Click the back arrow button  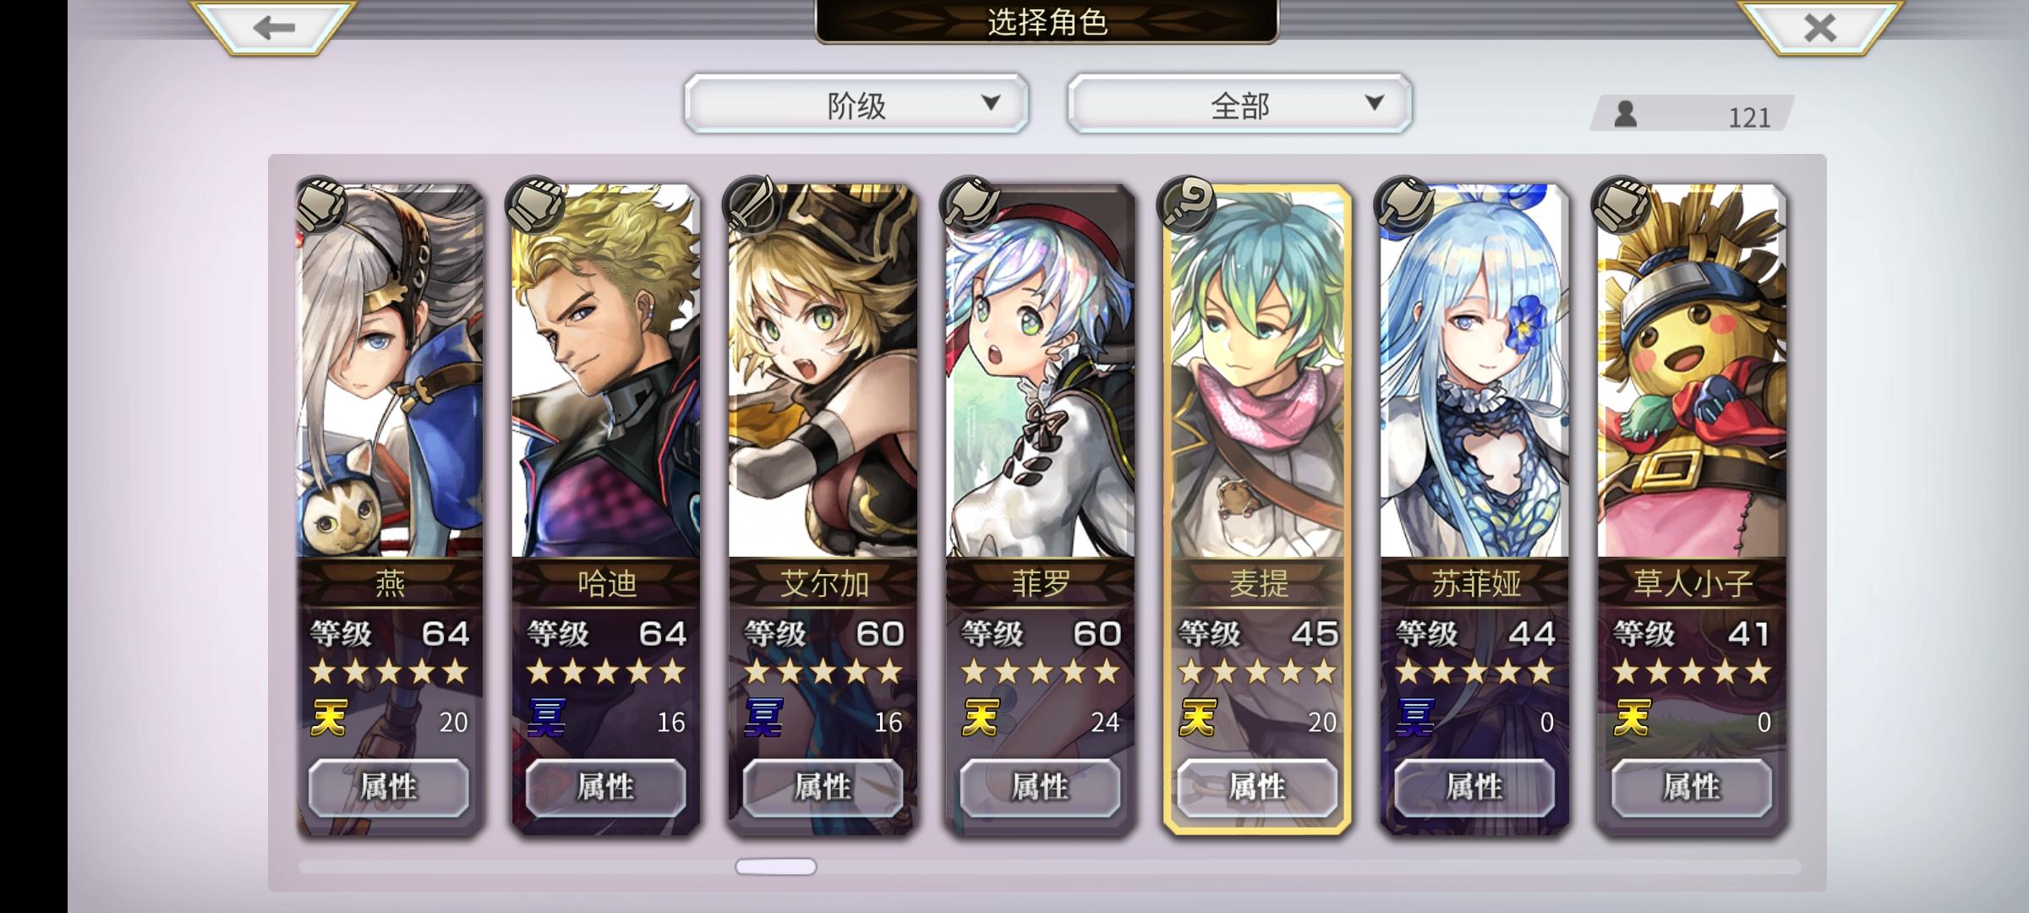coord(272,27)
